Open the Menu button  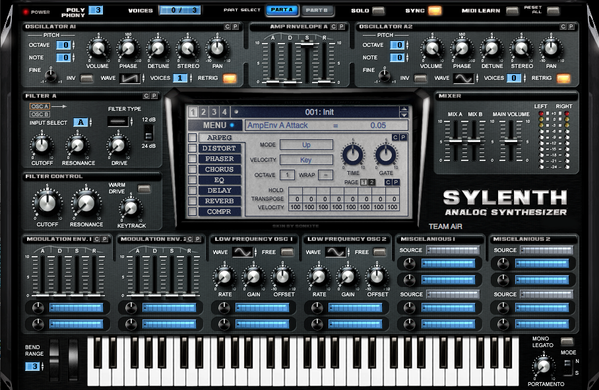pyautogui.click(x=214, y=125)
